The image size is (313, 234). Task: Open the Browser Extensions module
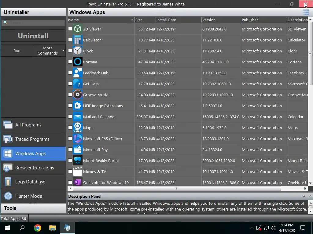[x=33, y=168]
